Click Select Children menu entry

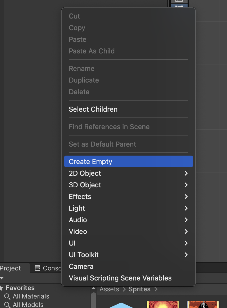(93, 109)
